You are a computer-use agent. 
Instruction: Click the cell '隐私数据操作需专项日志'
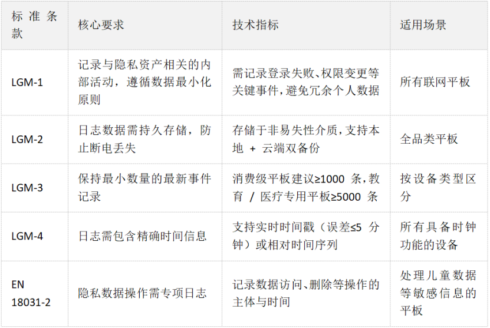tap(145, 293)
